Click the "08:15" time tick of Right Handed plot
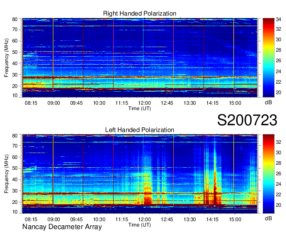Image resolution: width=286 pixels, height=232 pixels. pyautogui.click(x=31, y=103)
